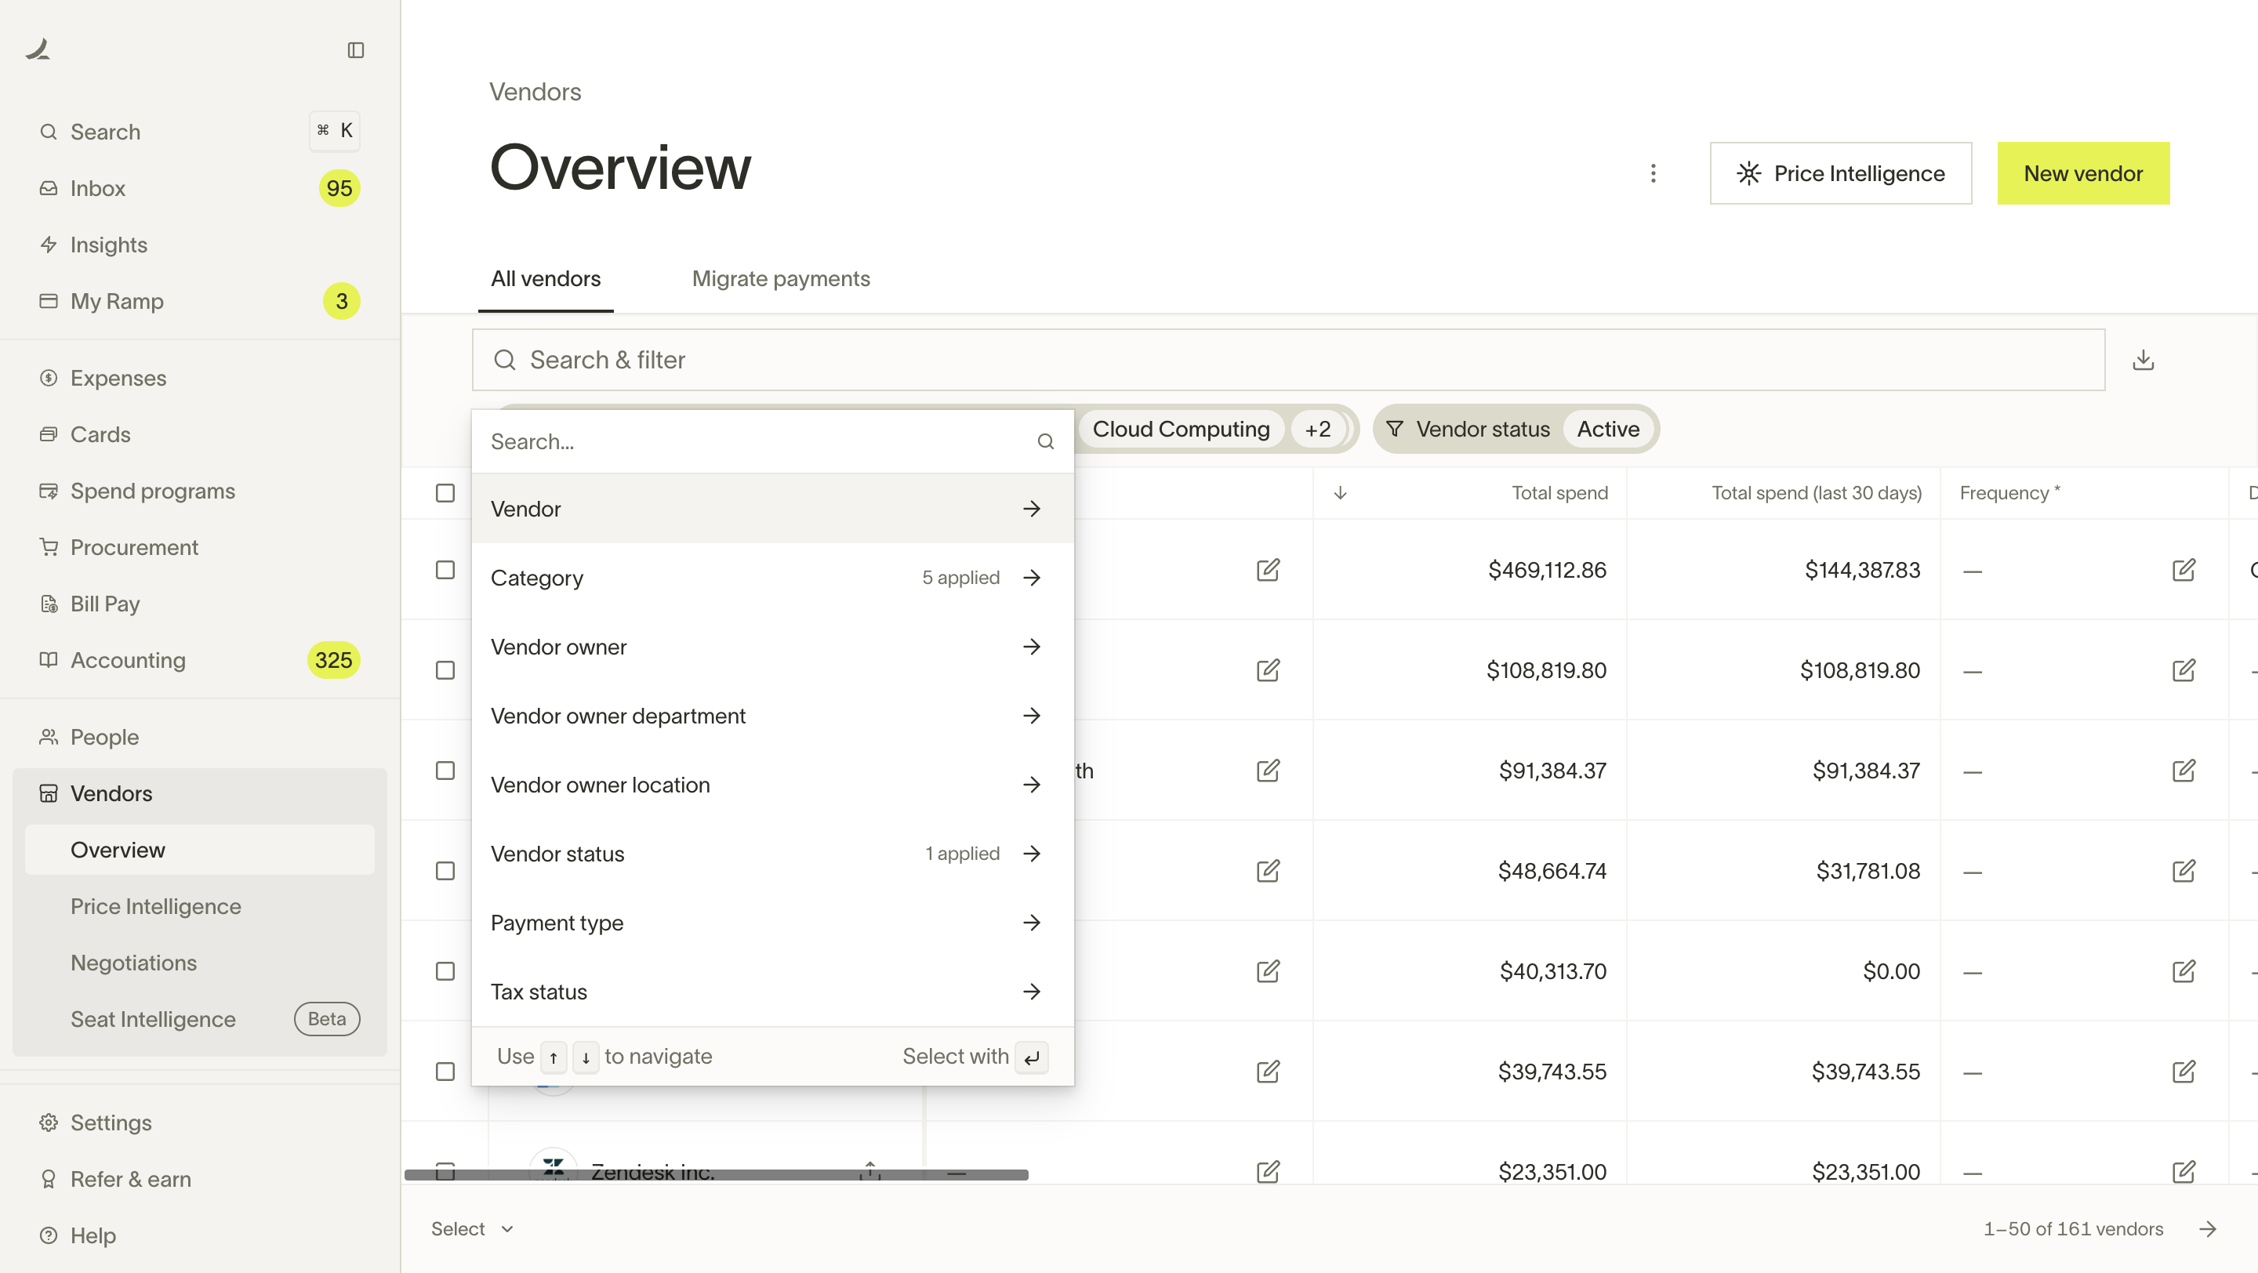Select the header checkbox to select all vendors
The image size is (2258, 1273).
pos(445,492)
